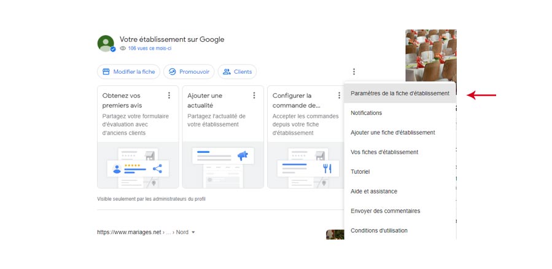552x269 pixels.
Task: Click "Partagez votre formulaire d'évaluation" description
Action: 136,125
